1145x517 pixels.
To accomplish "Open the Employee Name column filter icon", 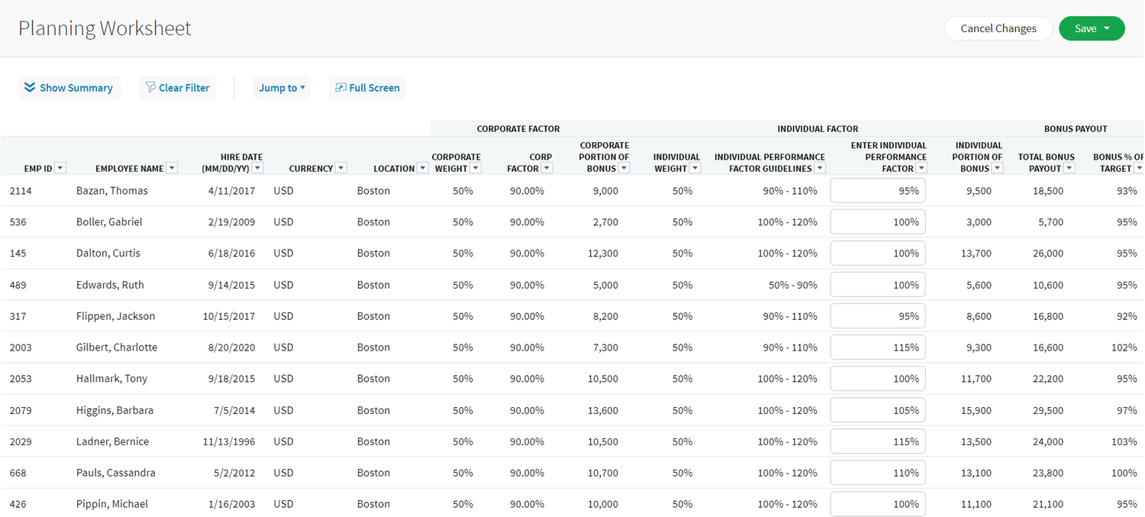I will pos(173,168).
